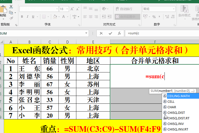Select column F header

(155, 42)
